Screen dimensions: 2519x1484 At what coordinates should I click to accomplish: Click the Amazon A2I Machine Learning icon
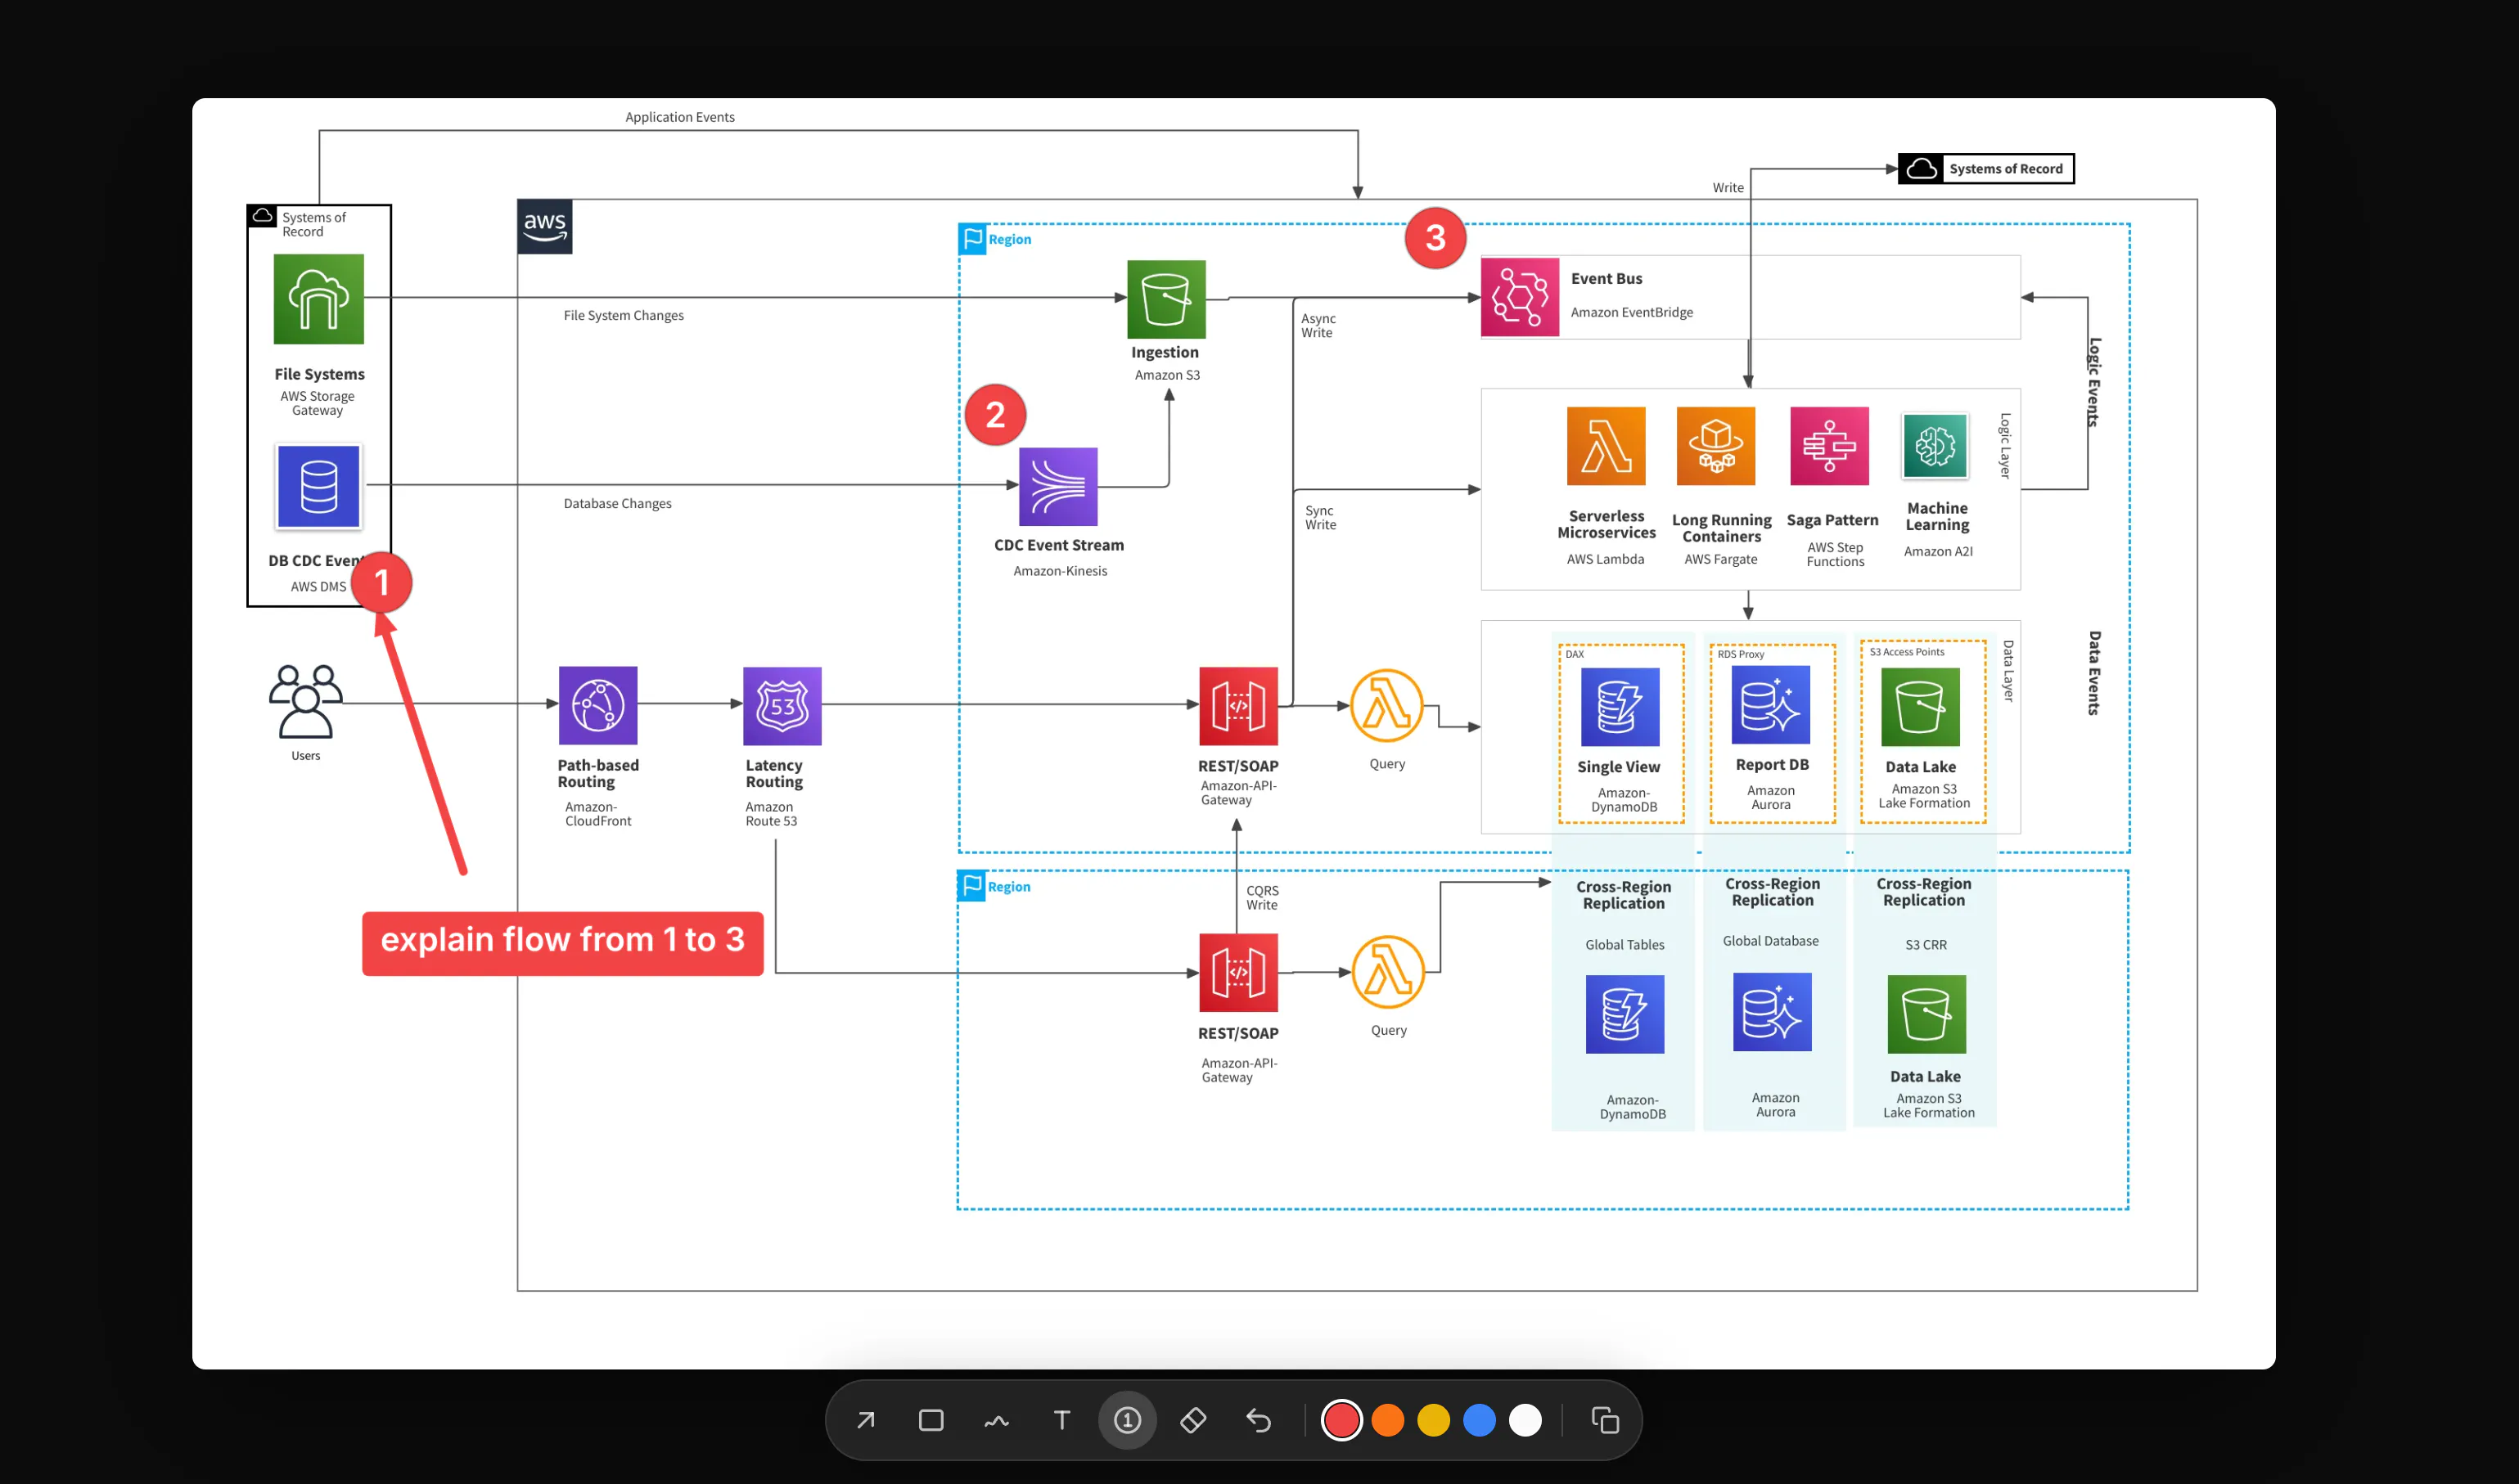point(1935,446)
